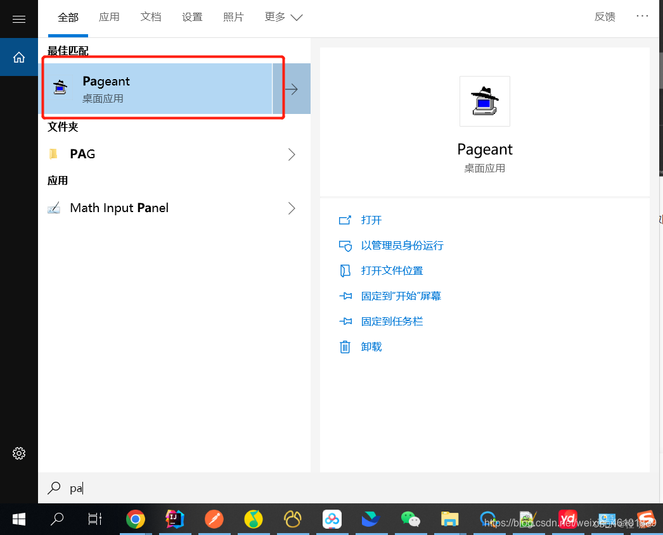The image size is (663, 535).
Task: Switch to the 应用 tab
Action: 109,17
